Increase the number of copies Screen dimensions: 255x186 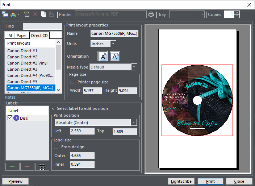[237, 13]
